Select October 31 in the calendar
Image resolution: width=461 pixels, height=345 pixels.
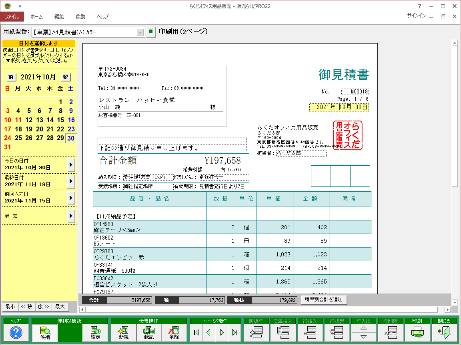[8, 147]
